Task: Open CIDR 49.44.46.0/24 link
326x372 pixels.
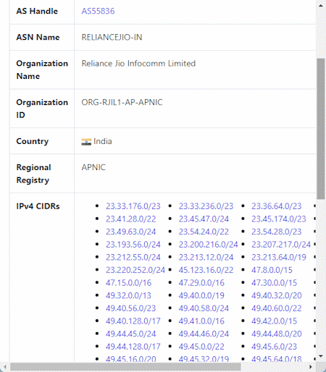Action: [x=204, y=334]
